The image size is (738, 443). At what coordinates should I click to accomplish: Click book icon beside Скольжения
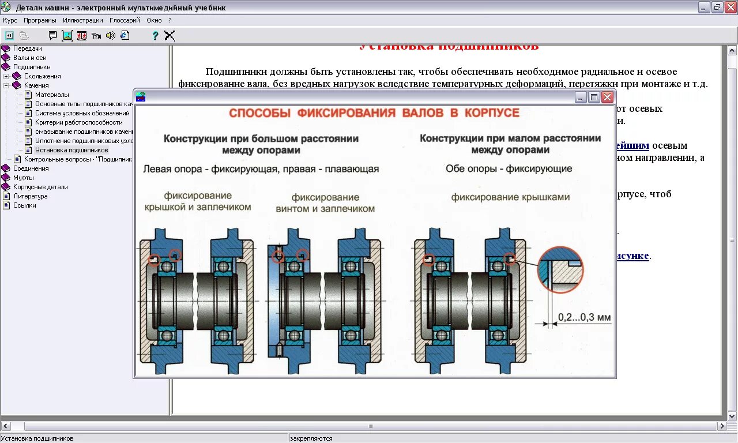tap(17, 76)
